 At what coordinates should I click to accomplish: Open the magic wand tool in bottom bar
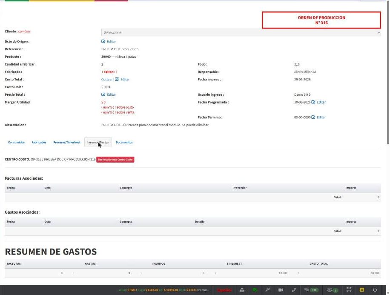tap(268, 290)
